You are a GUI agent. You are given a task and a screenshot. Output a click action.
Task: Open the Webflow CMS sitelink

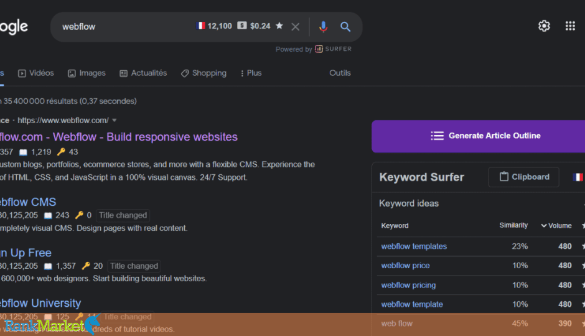point(28,202)
